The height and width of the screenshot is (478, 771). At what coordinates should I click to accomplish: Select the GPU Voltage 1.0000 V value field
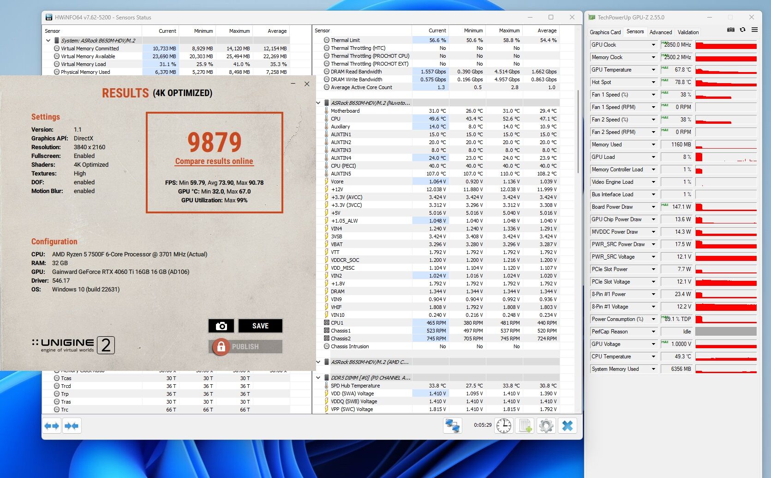click(x=676, y=344)
